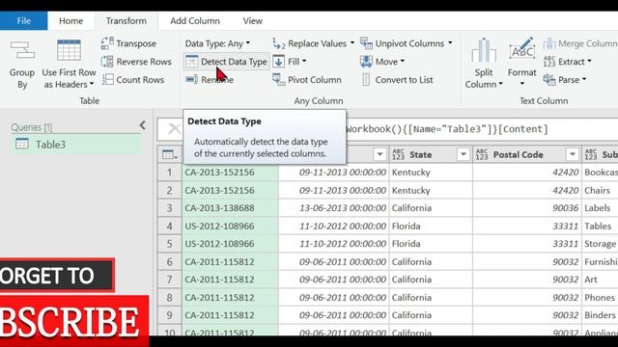
Task: Click the table options icon in grid corner
Action: [170, 154]
